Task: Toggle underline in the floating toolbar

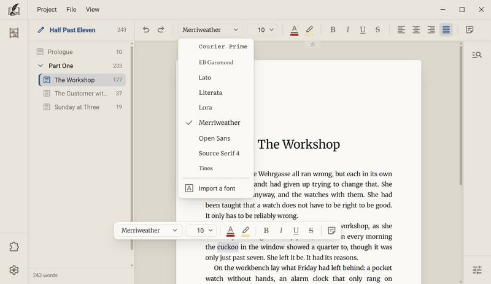Action: 296,231
